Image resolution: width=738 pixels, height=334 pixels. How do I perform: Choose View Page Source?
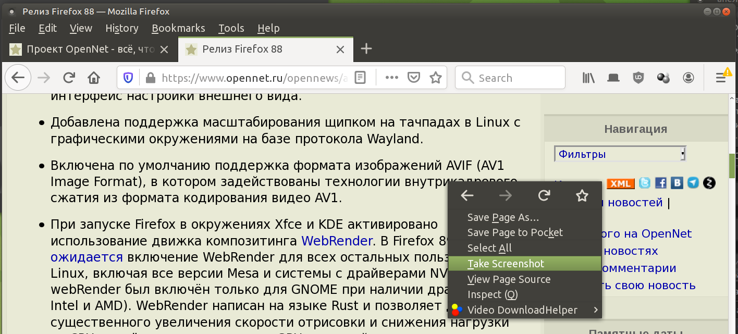pos(525,279)
